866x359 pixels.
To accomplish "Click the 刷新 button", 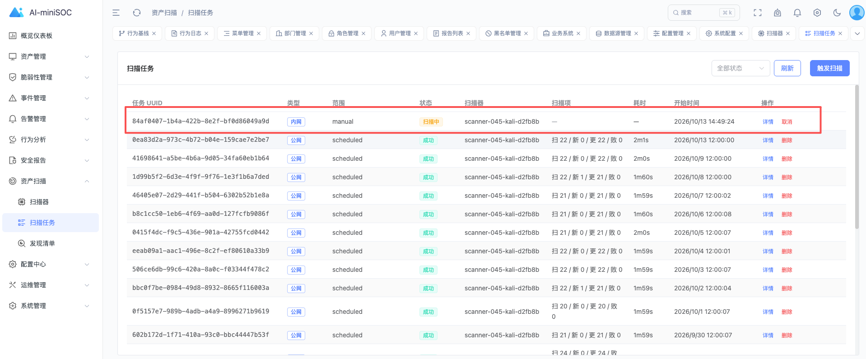I will (787, 68).
